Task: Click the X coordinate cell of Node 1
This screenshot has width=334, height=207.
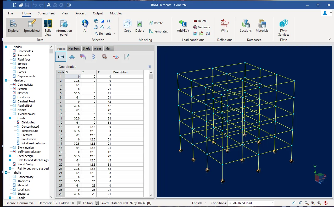Action: (73, 77)
